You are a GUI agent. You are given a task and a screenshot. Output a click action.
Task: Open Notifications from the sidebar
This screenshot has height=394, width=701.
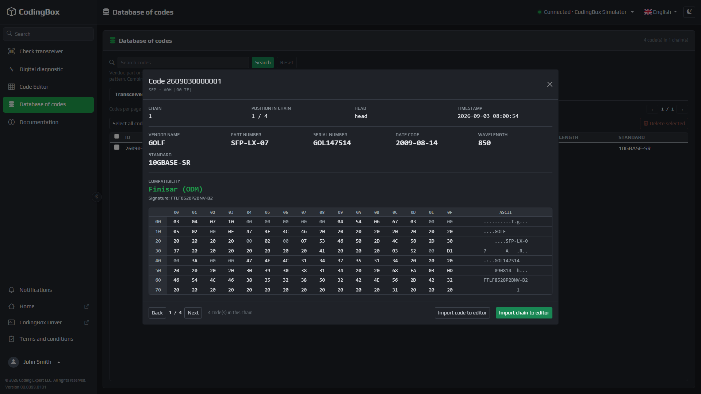pos(48,290)
